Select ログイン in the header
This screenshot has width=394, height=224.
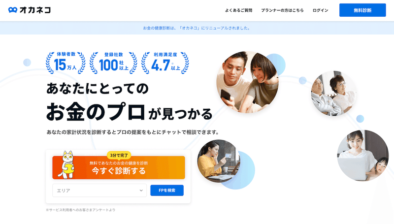click(321, 10)
